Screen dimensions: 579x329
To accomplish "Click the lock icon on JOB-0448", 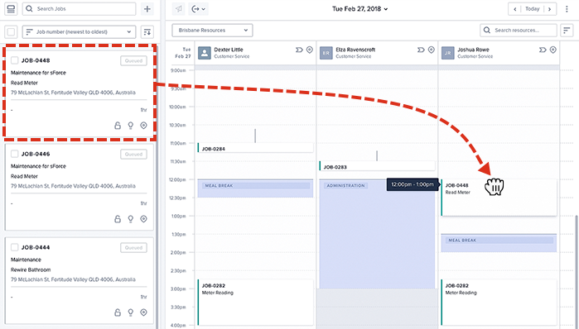I will pos(118,126).
